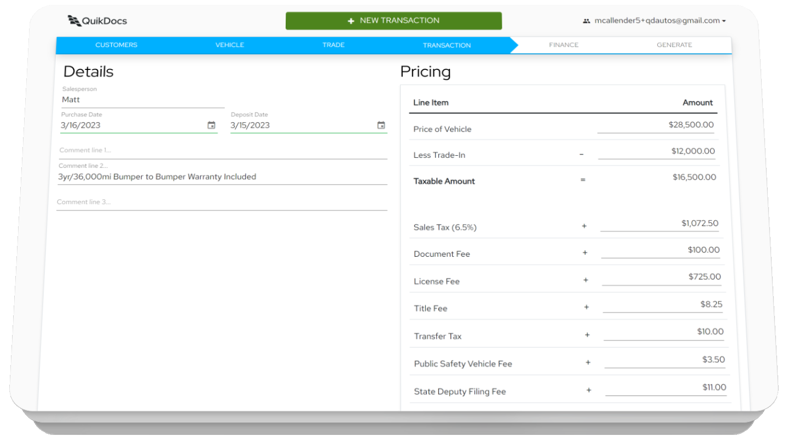Open the Deposit Date calendar picker
Viewport: 787px width, 442px height.
tap(381, 125)
